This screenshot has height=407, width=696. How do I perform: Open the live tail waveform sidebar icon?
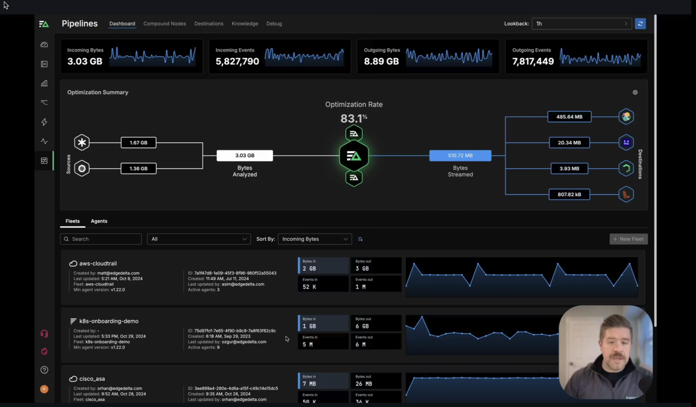[x=44, y=141]
